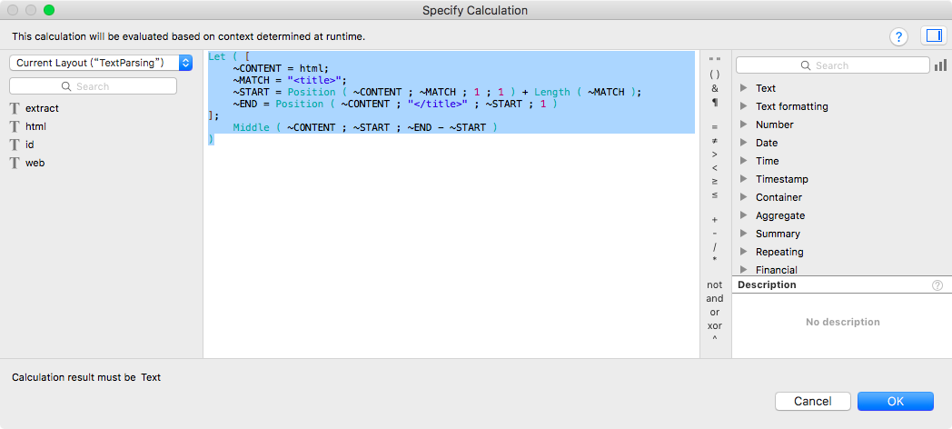Insert multiplication * operator
The height and width of the screenshot is (429, 952).
tap(715, 259)
